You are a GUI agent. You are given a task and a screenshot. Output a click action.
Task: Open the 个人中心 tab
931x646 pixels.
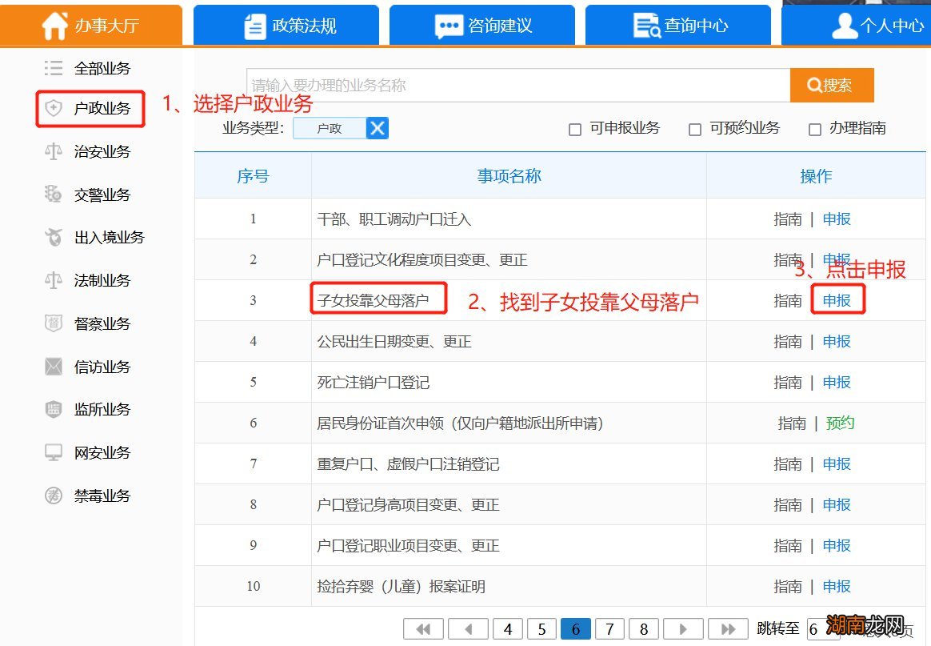point(873,25)
